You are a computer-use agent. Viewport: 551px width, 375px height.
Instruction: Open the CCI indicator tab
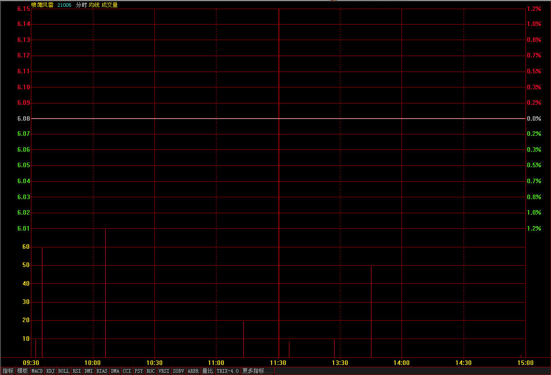(x=127, y=371)
